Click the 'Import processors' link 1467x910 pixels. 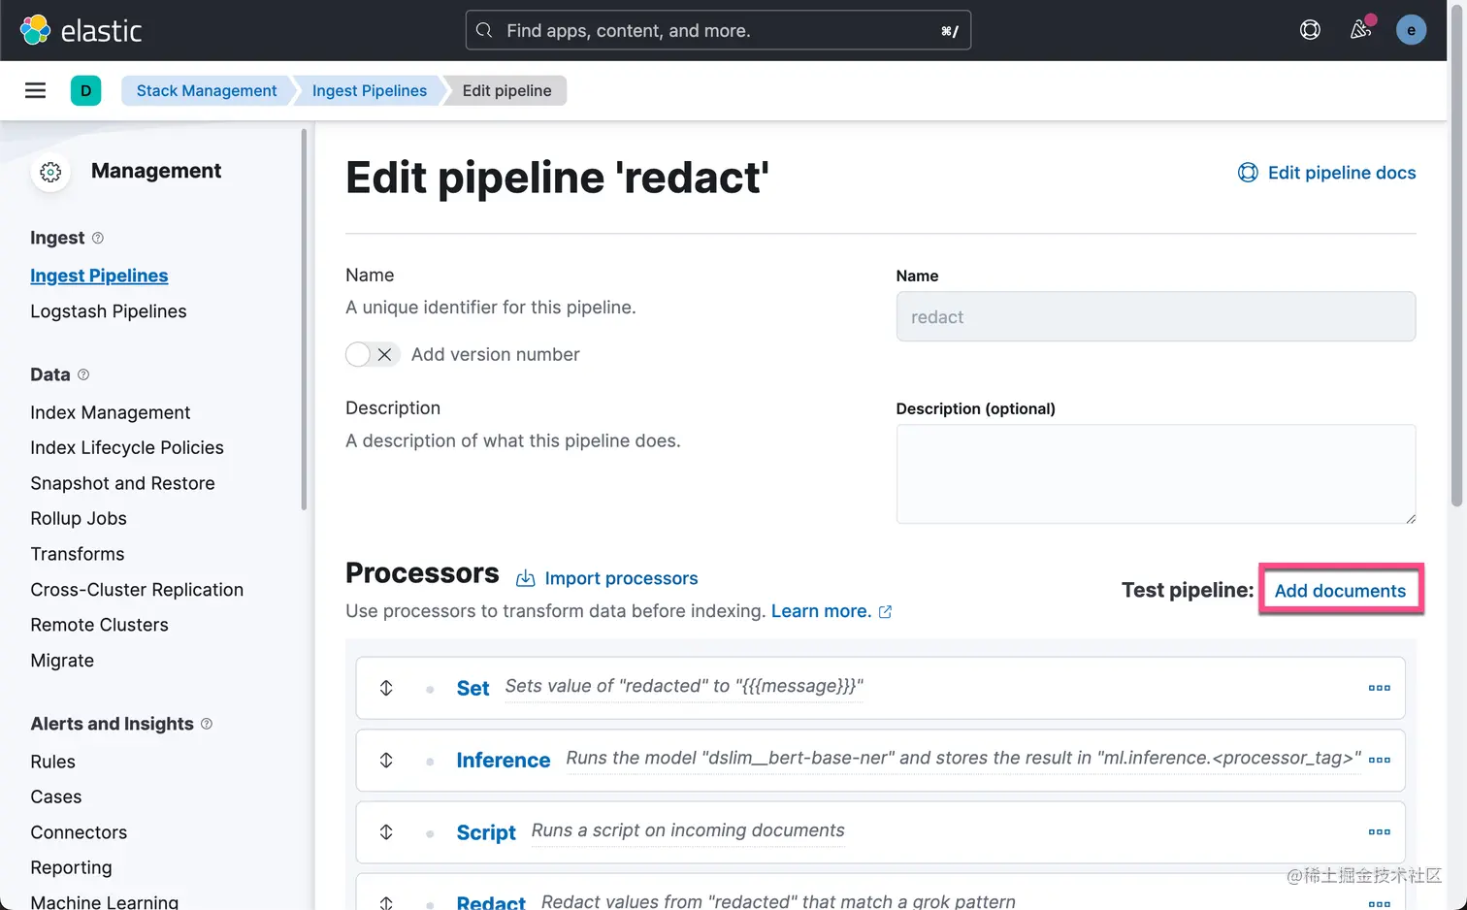coord(621,578)
